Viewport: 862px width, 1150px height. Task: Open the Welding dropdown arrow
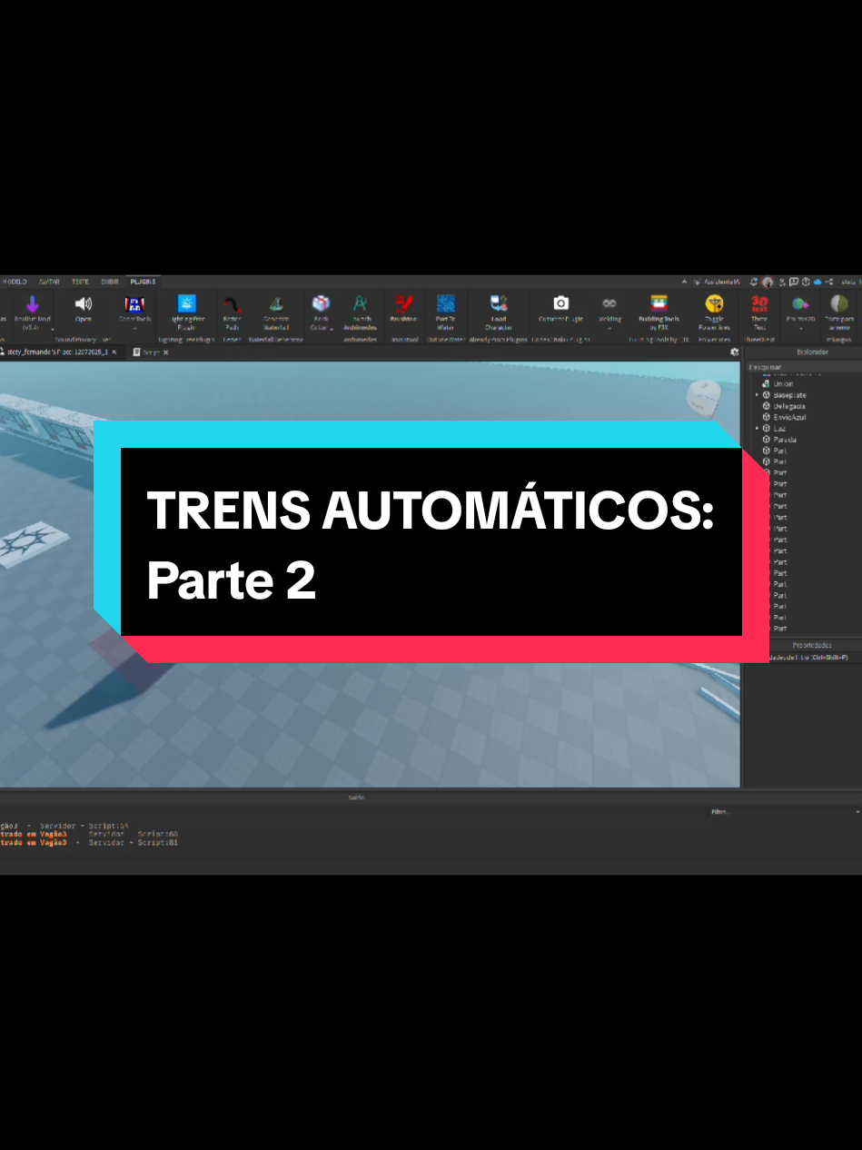click(x=609, y=329)
